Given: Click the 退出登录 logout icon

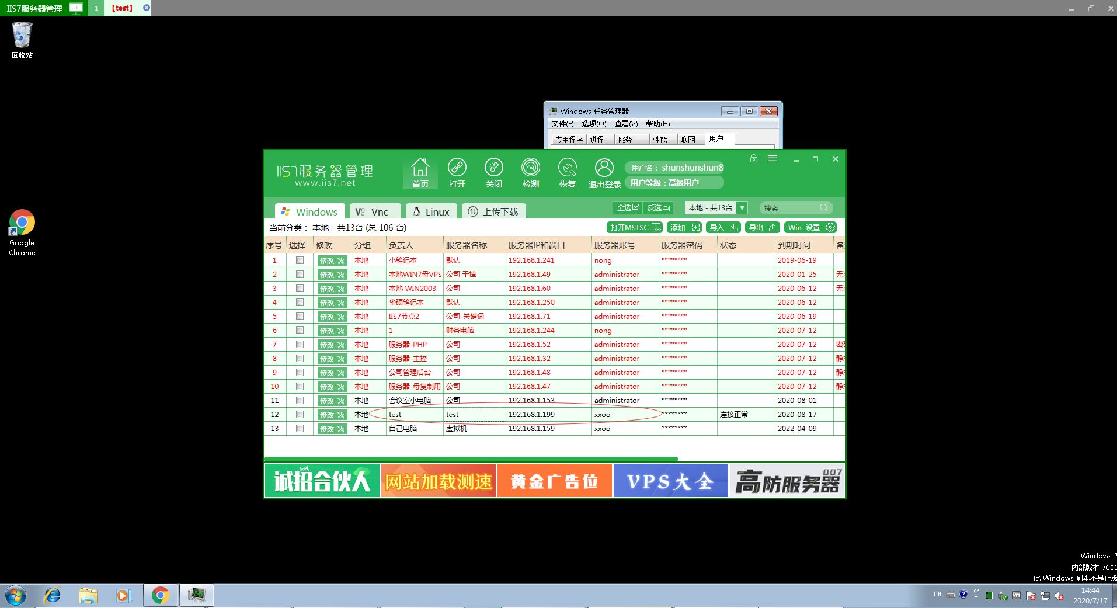Looking at the screenshot, I should [604, 173].
